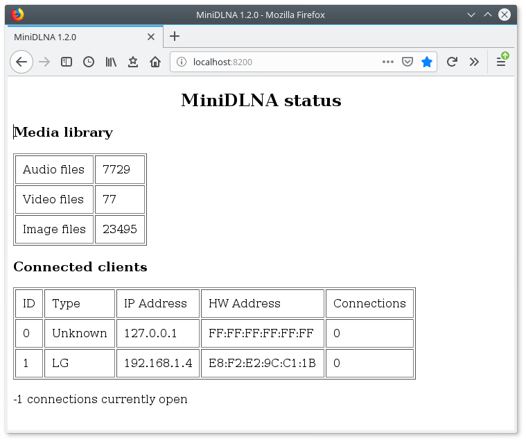The height and width of the screenshot is (442, 526).
Task: Click the Type column header
Action: [80, 304]
